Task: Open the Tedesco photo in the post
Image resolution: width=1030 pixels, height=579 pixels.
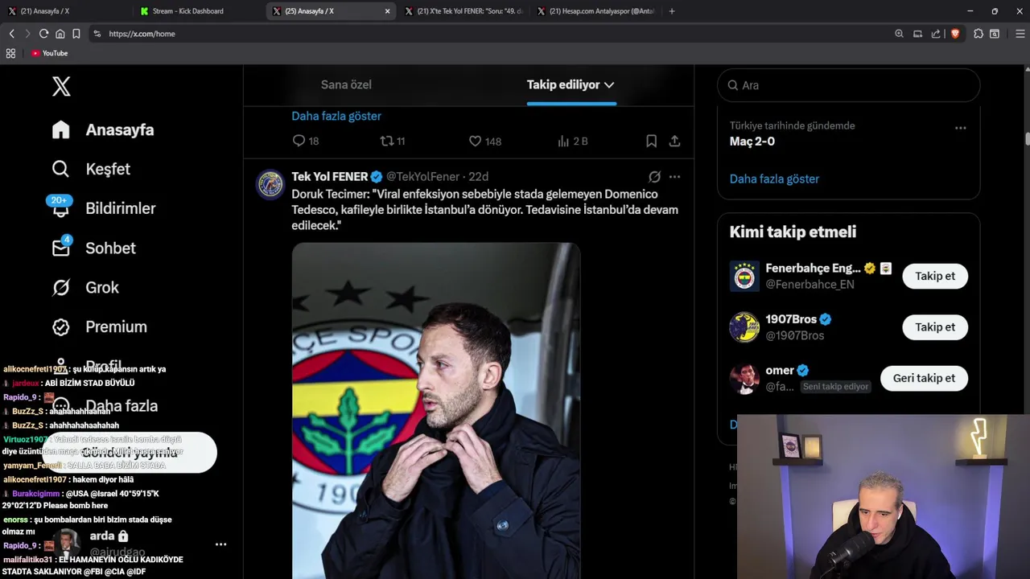Action: [436, 411]
